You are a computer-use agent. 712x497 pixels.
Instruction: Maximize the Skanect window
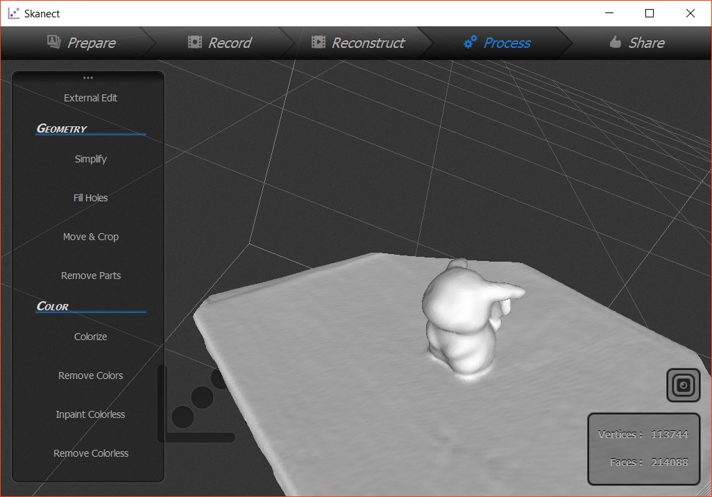(650, 13)
